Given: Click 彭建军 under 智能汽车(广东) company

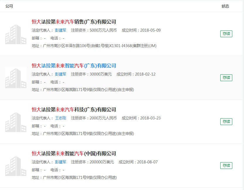Looking at the screenshot, I should click(x=61, y=74).
